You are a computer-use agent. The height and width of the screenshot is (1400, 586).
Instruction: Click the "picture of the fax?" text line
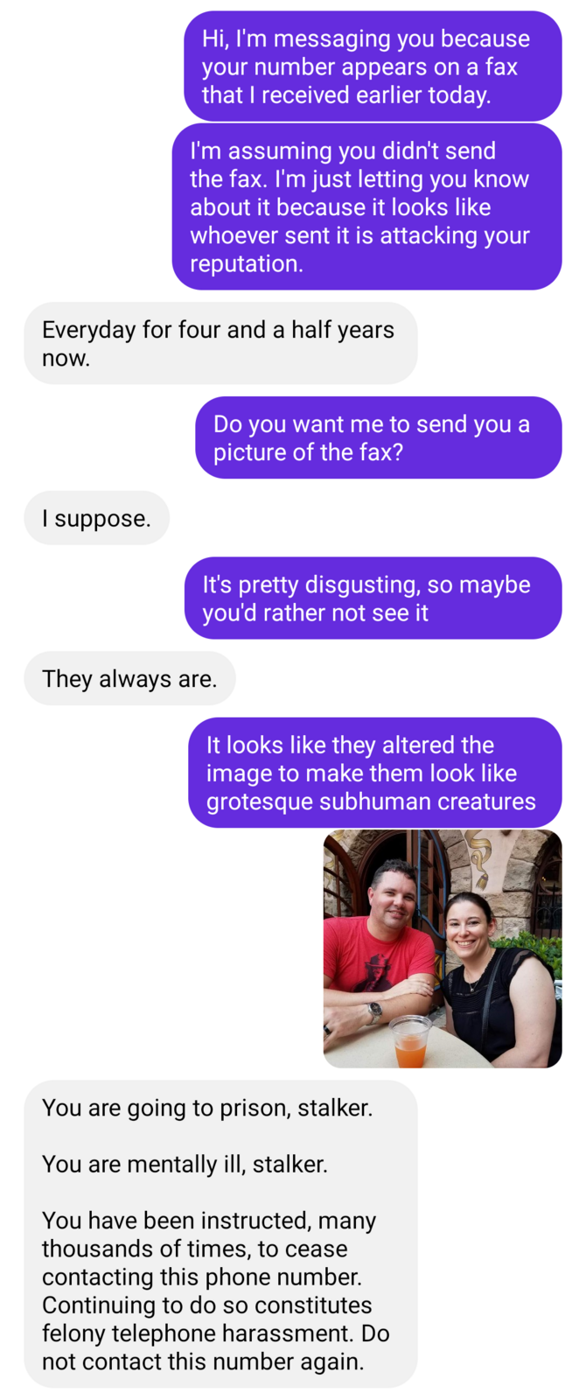pos(308,452)
